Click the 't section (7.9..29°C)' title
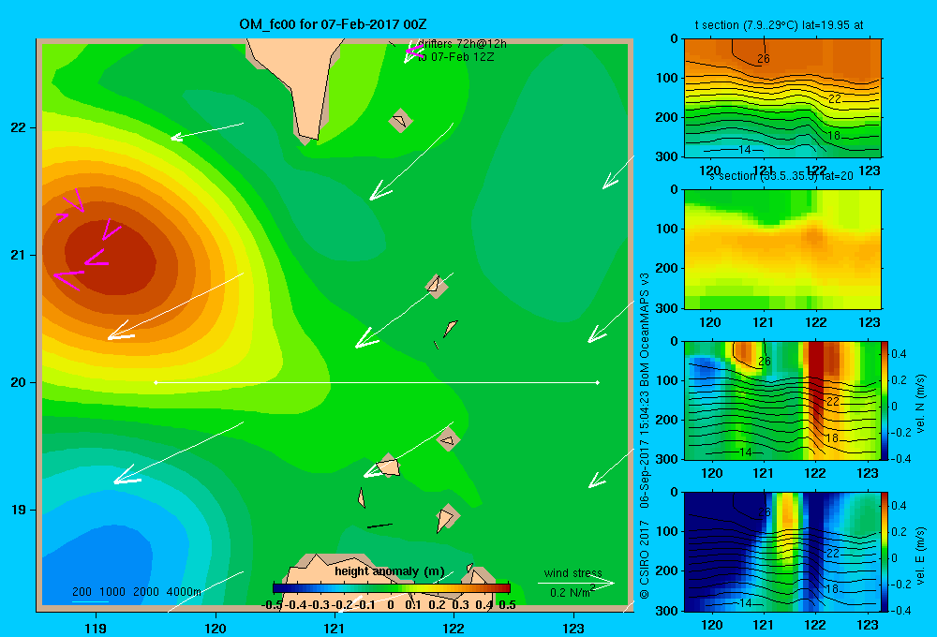 (x=779, y=25)
